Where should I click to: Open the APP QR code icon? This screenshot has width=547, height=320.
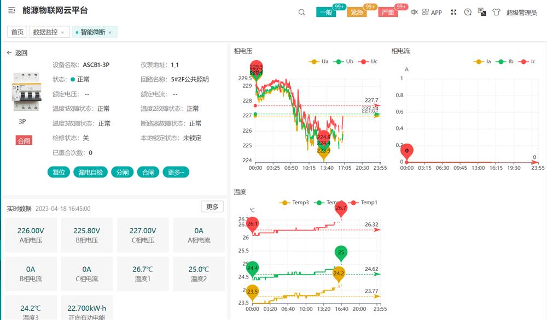pyautogui.click(x=425, y=12)
